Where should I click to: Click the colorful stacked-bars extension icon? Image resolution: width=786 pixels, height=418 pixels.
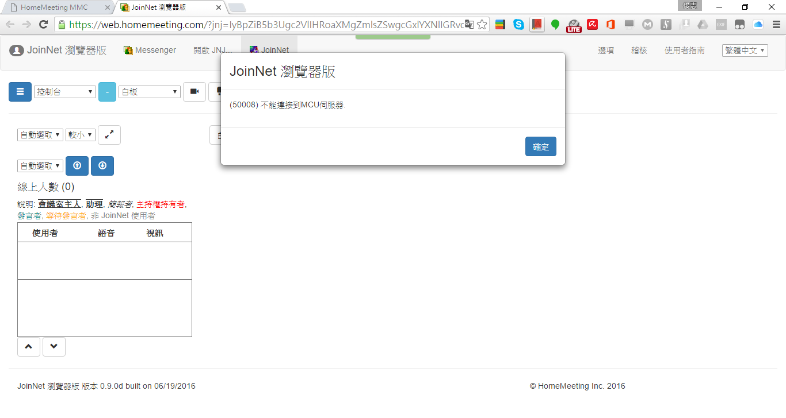(x=501, y=24)
